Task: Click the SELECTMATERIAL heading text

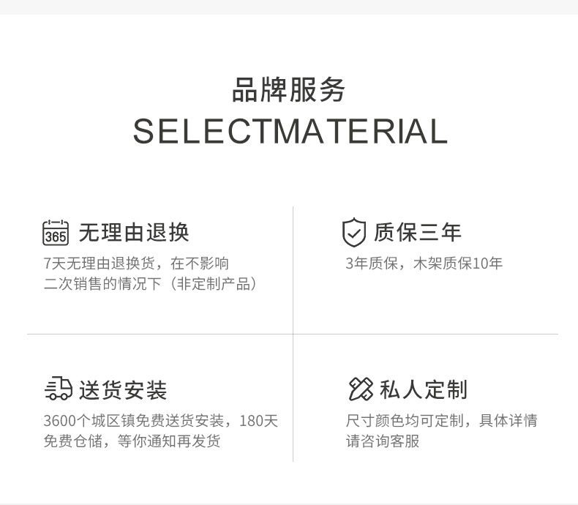Action: (x=290, y=131)
